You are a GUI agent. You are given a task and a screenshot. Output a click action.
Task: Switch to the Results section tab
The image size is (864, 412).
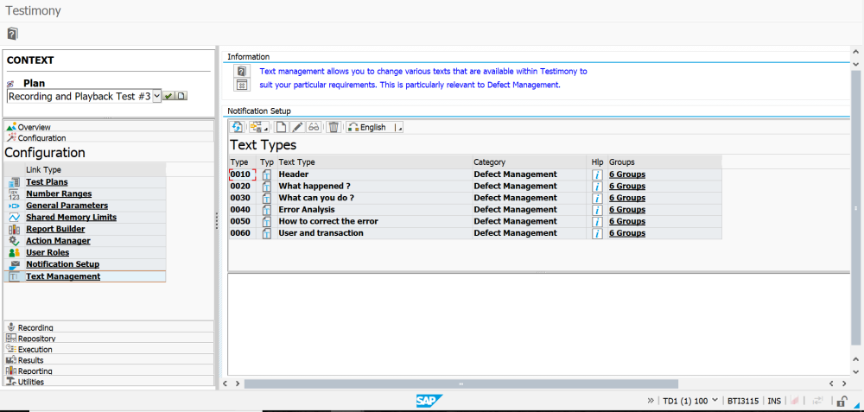click(x=109, y=360)
